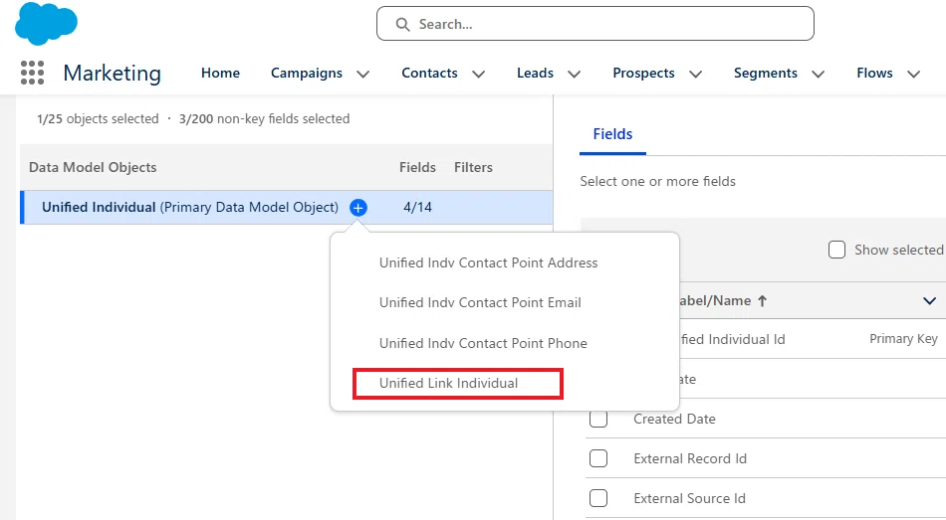Focus the Search input field
The image size is (946, 520).
594,24
